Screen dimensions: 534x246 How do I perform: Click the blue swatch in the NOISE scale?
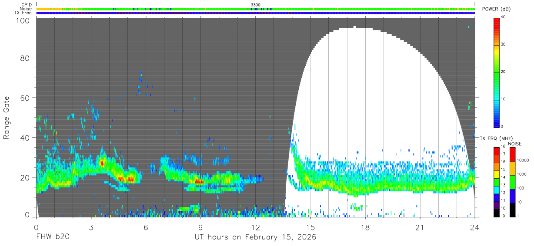pos(512,196)
